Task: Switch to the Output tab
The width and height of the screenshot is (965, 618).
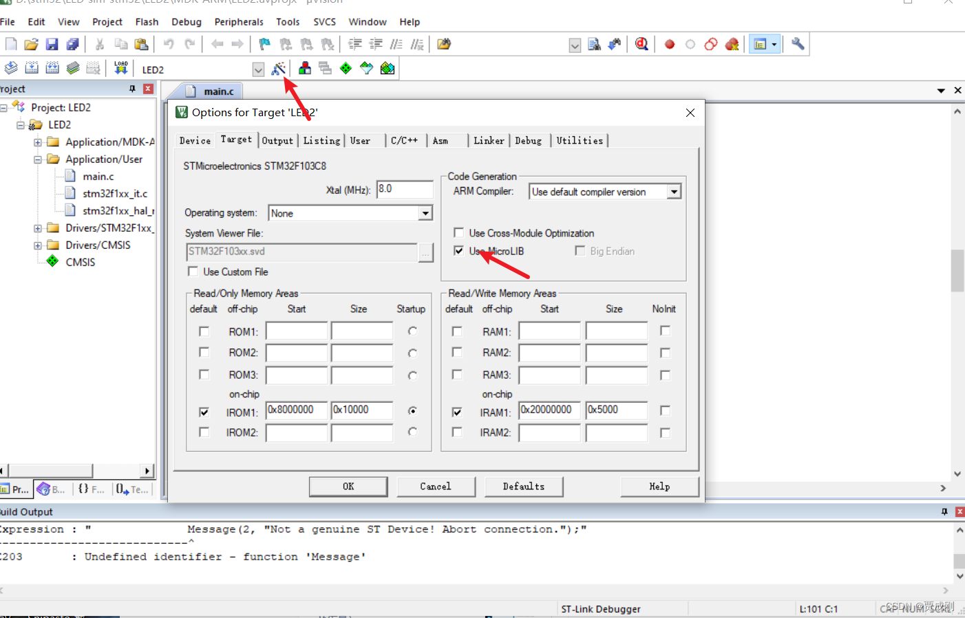Action: coord(277,140)
